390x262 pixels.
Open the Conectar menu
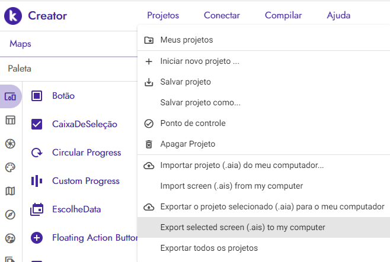tap(222, 15)
